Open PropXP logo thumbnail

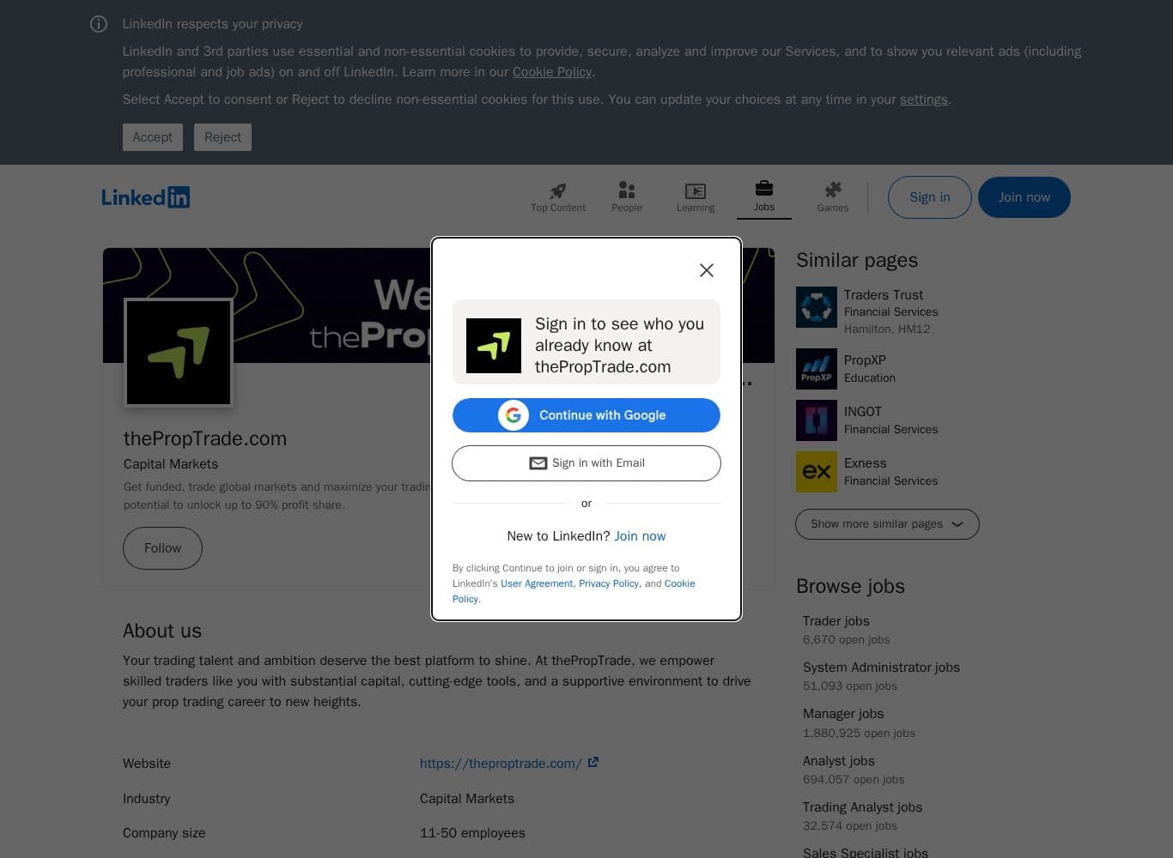pos(817,369)
